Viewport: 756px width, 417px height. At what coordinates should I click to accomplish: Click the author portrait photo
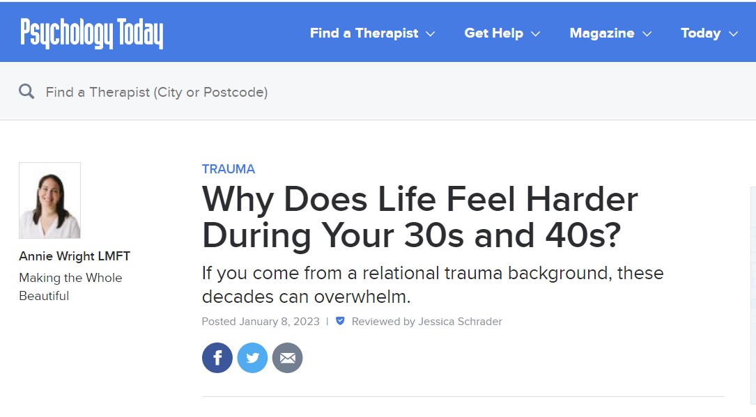tap(49, 200)
